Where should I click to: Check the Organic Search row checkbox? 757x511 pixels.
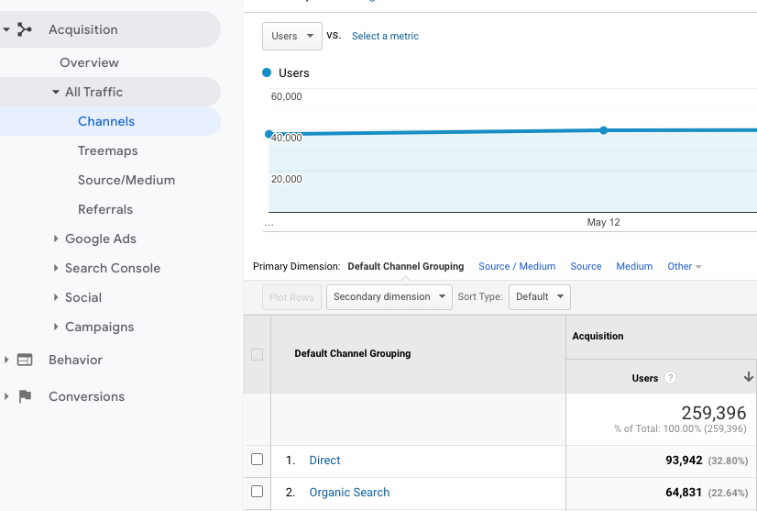257,492
